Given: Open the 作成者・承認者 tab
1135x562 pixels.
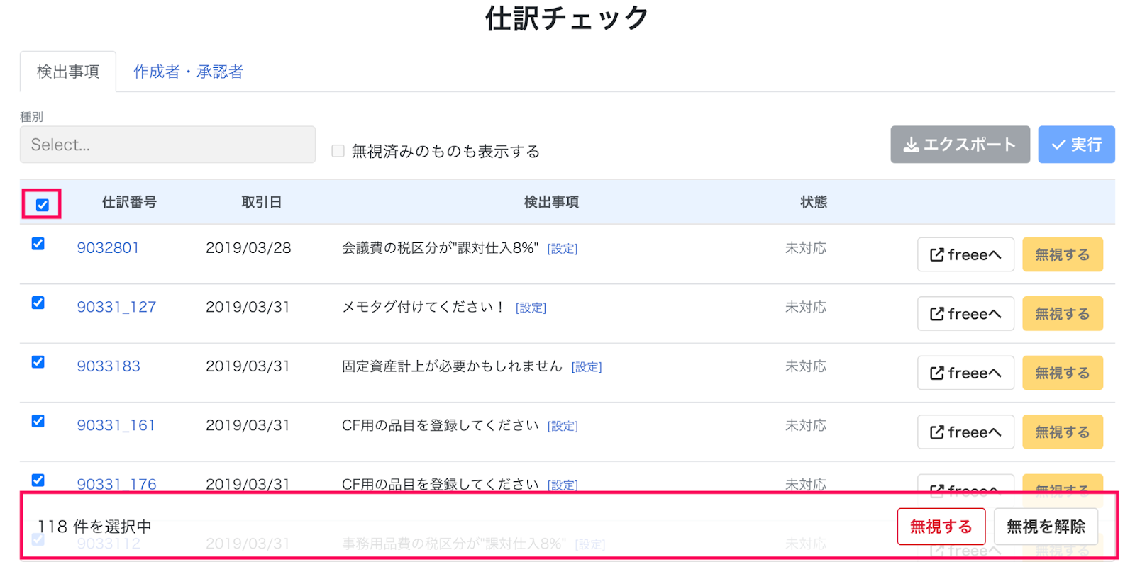Looking at the screenshot, I should (188, 72).
